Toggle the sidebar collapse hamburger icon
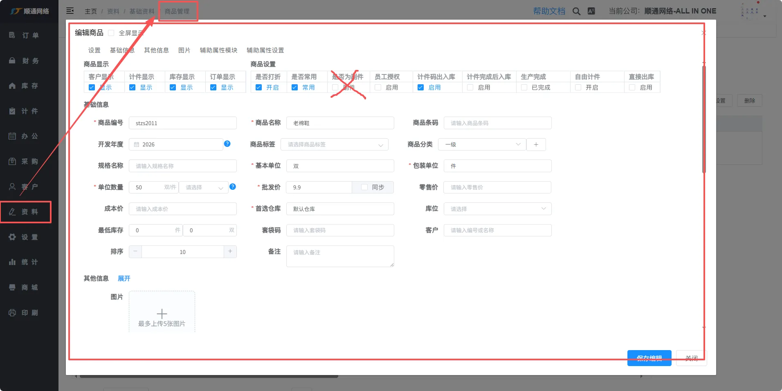 (x=70, y=11)
